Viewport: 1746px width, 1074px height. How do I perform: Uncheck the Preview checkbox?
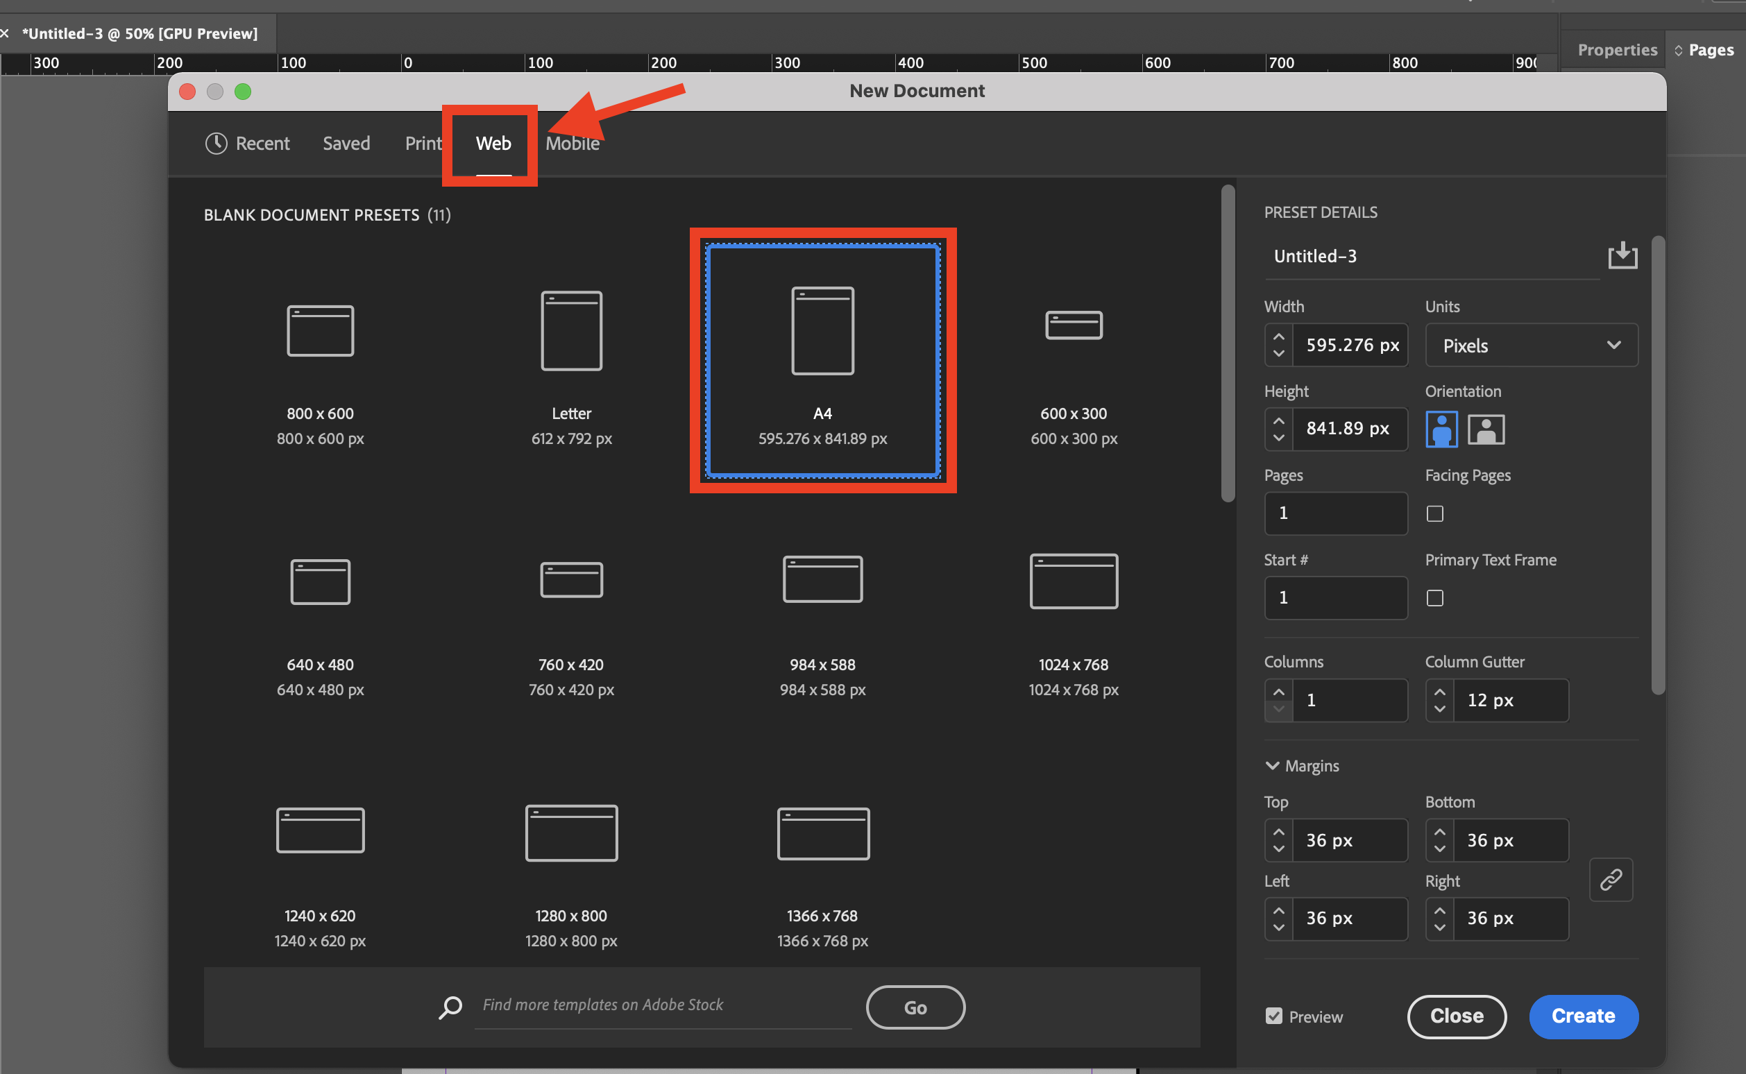[1273, 1016]
